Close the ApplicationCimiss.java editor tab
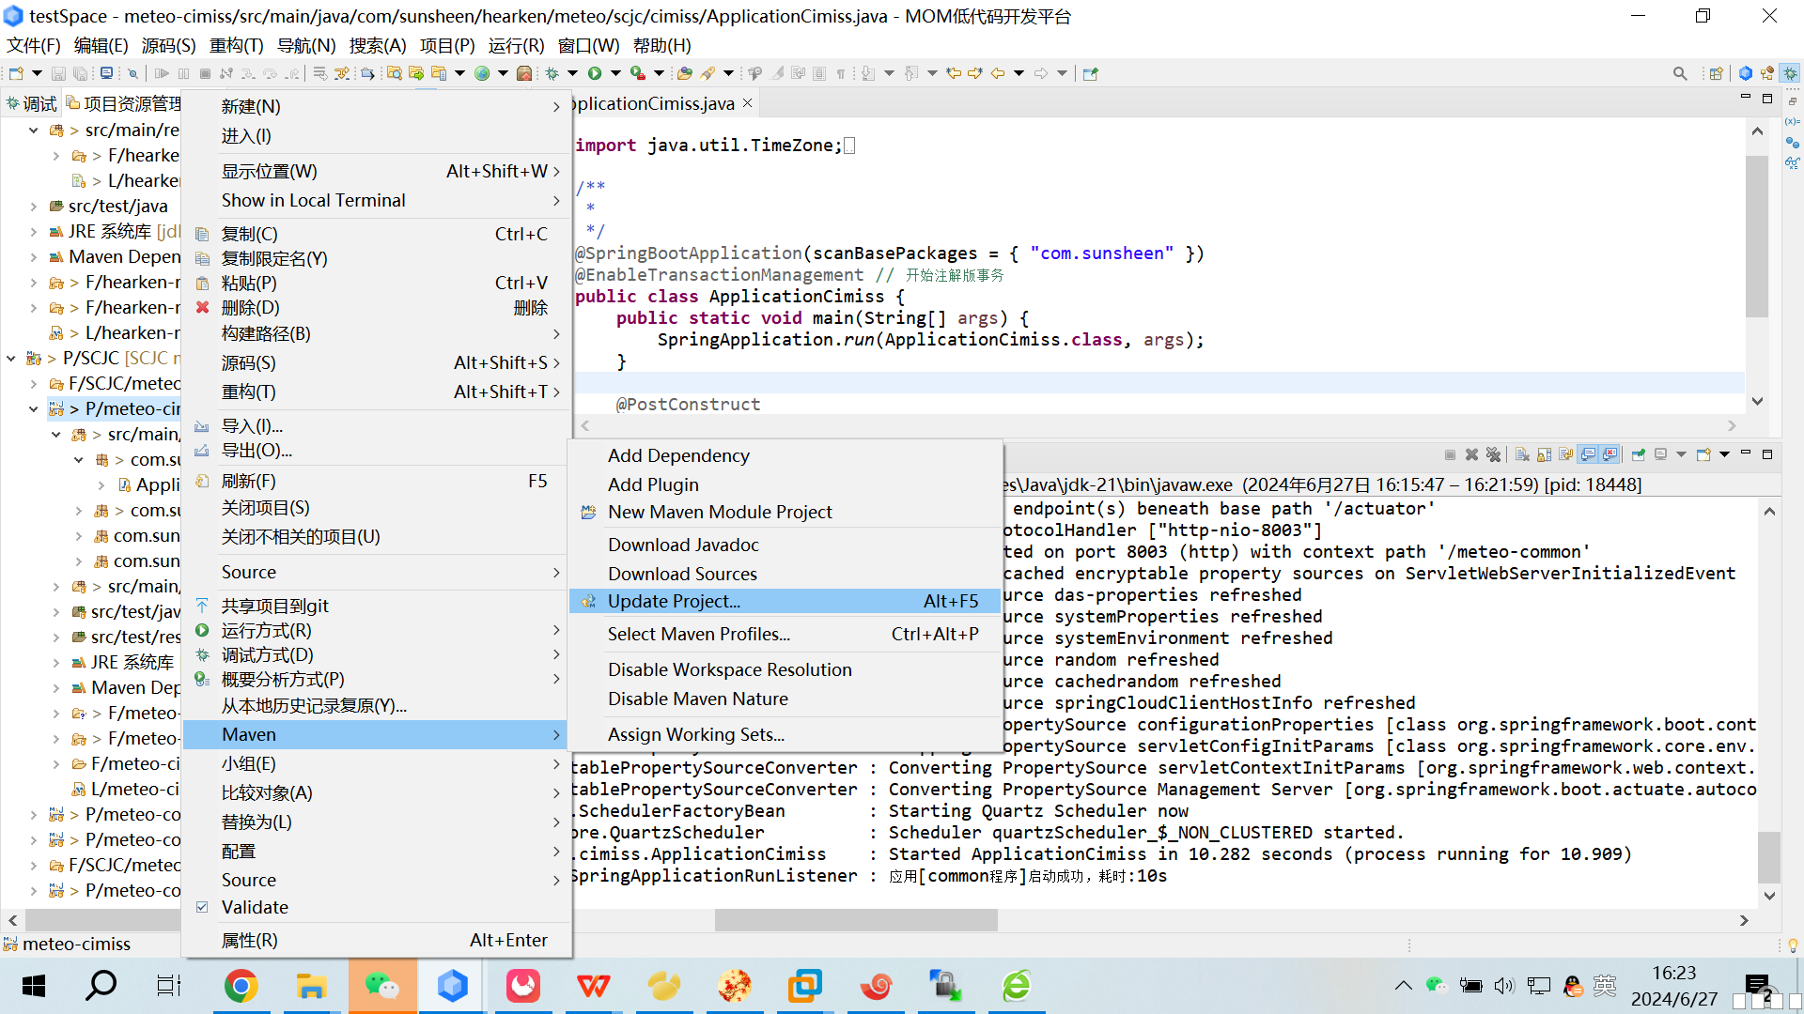 (x=748, y=103)
